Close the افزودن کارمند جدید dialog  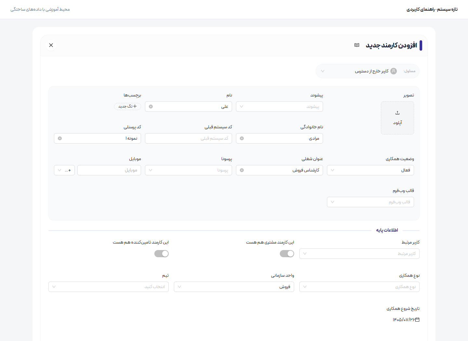[x=51, y=45]
